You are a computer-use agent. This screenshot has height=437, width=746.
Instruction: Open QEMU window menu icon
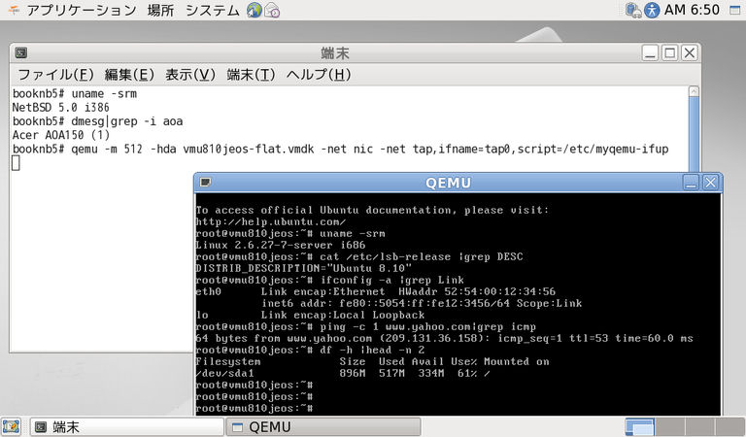206,183
